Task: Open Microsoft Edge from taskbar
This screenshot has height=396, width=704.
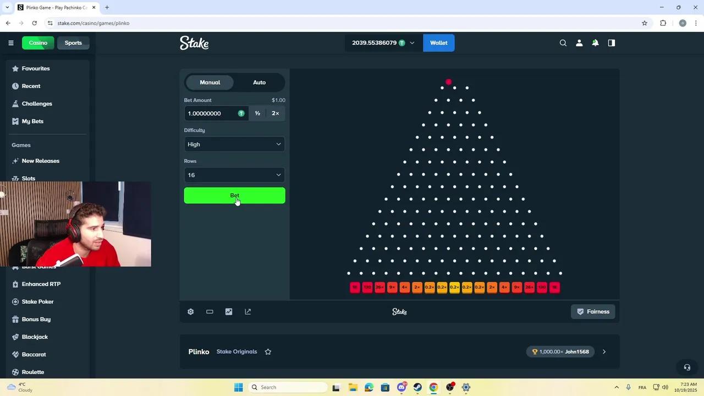Action: pyautogui.click(x=369, y=387)
